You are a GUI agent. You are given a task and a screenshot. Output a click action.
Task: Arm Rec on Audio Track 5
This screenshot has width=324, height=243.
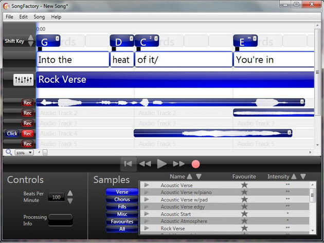tap(27, 144)
